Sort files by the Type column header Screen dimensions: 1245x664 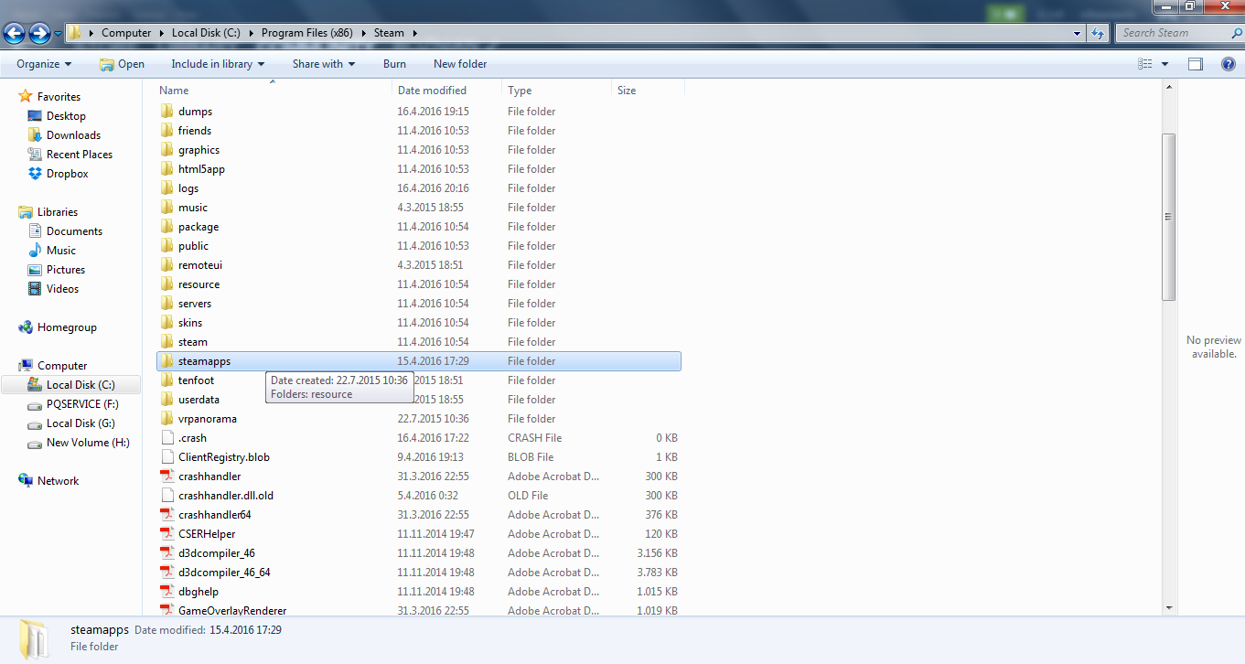coord(556,91)
